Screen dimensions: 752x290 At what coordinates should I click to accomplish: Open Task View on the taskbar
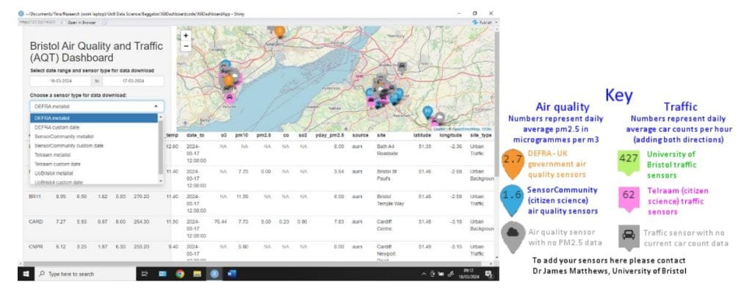pyautogui.click(x=145, y=274)
